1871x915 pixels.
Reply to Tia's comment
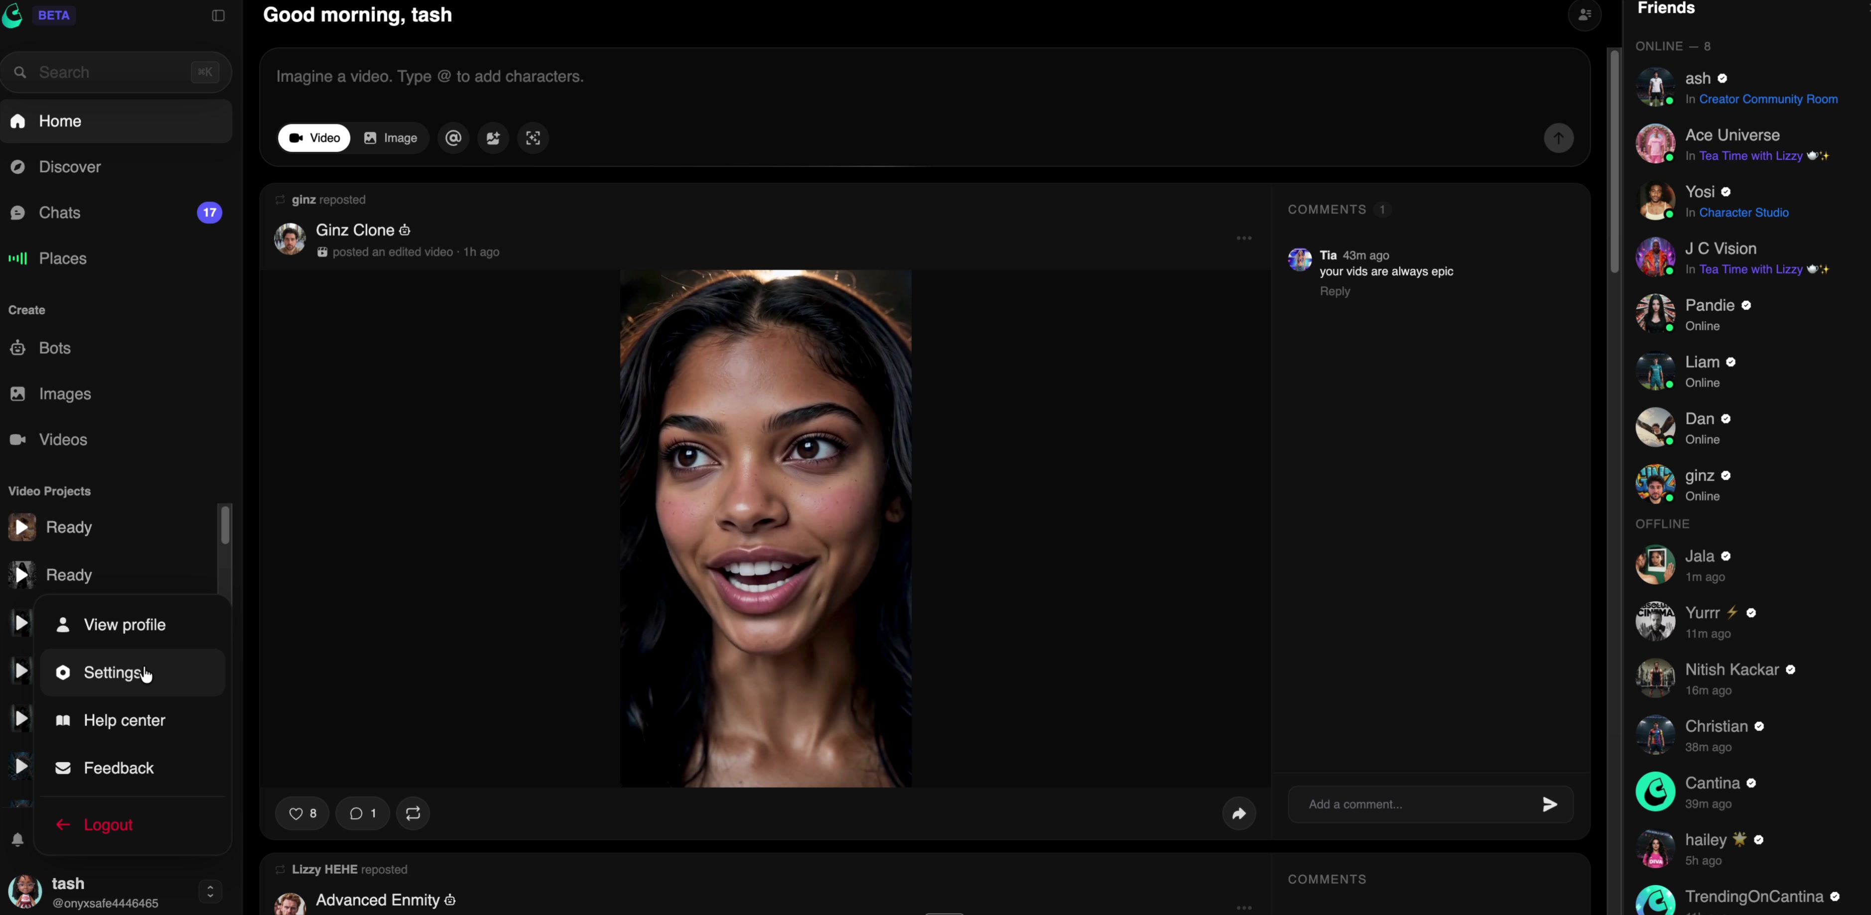coord(1334,292)
